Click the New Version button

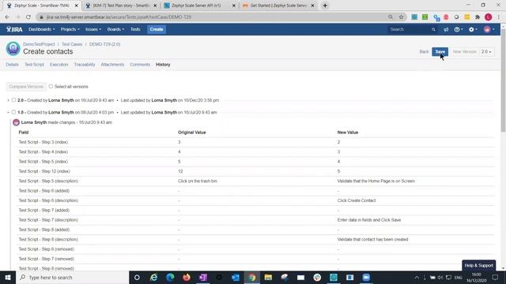click(465, 51)
